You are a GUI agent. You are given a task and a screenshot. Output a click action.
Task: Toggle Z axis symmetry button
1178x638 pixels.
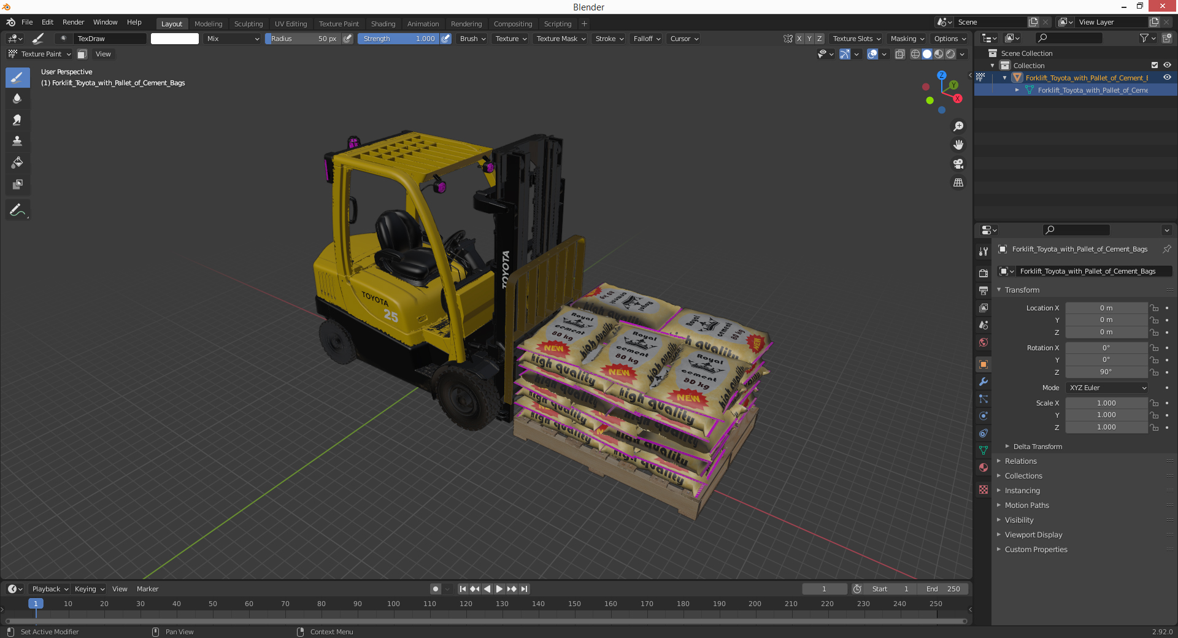(819, 39)
